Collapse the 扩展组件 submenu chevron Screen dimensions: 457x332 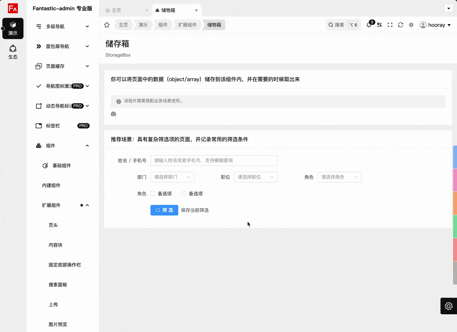pyautogui.click(x=87, y=205)
